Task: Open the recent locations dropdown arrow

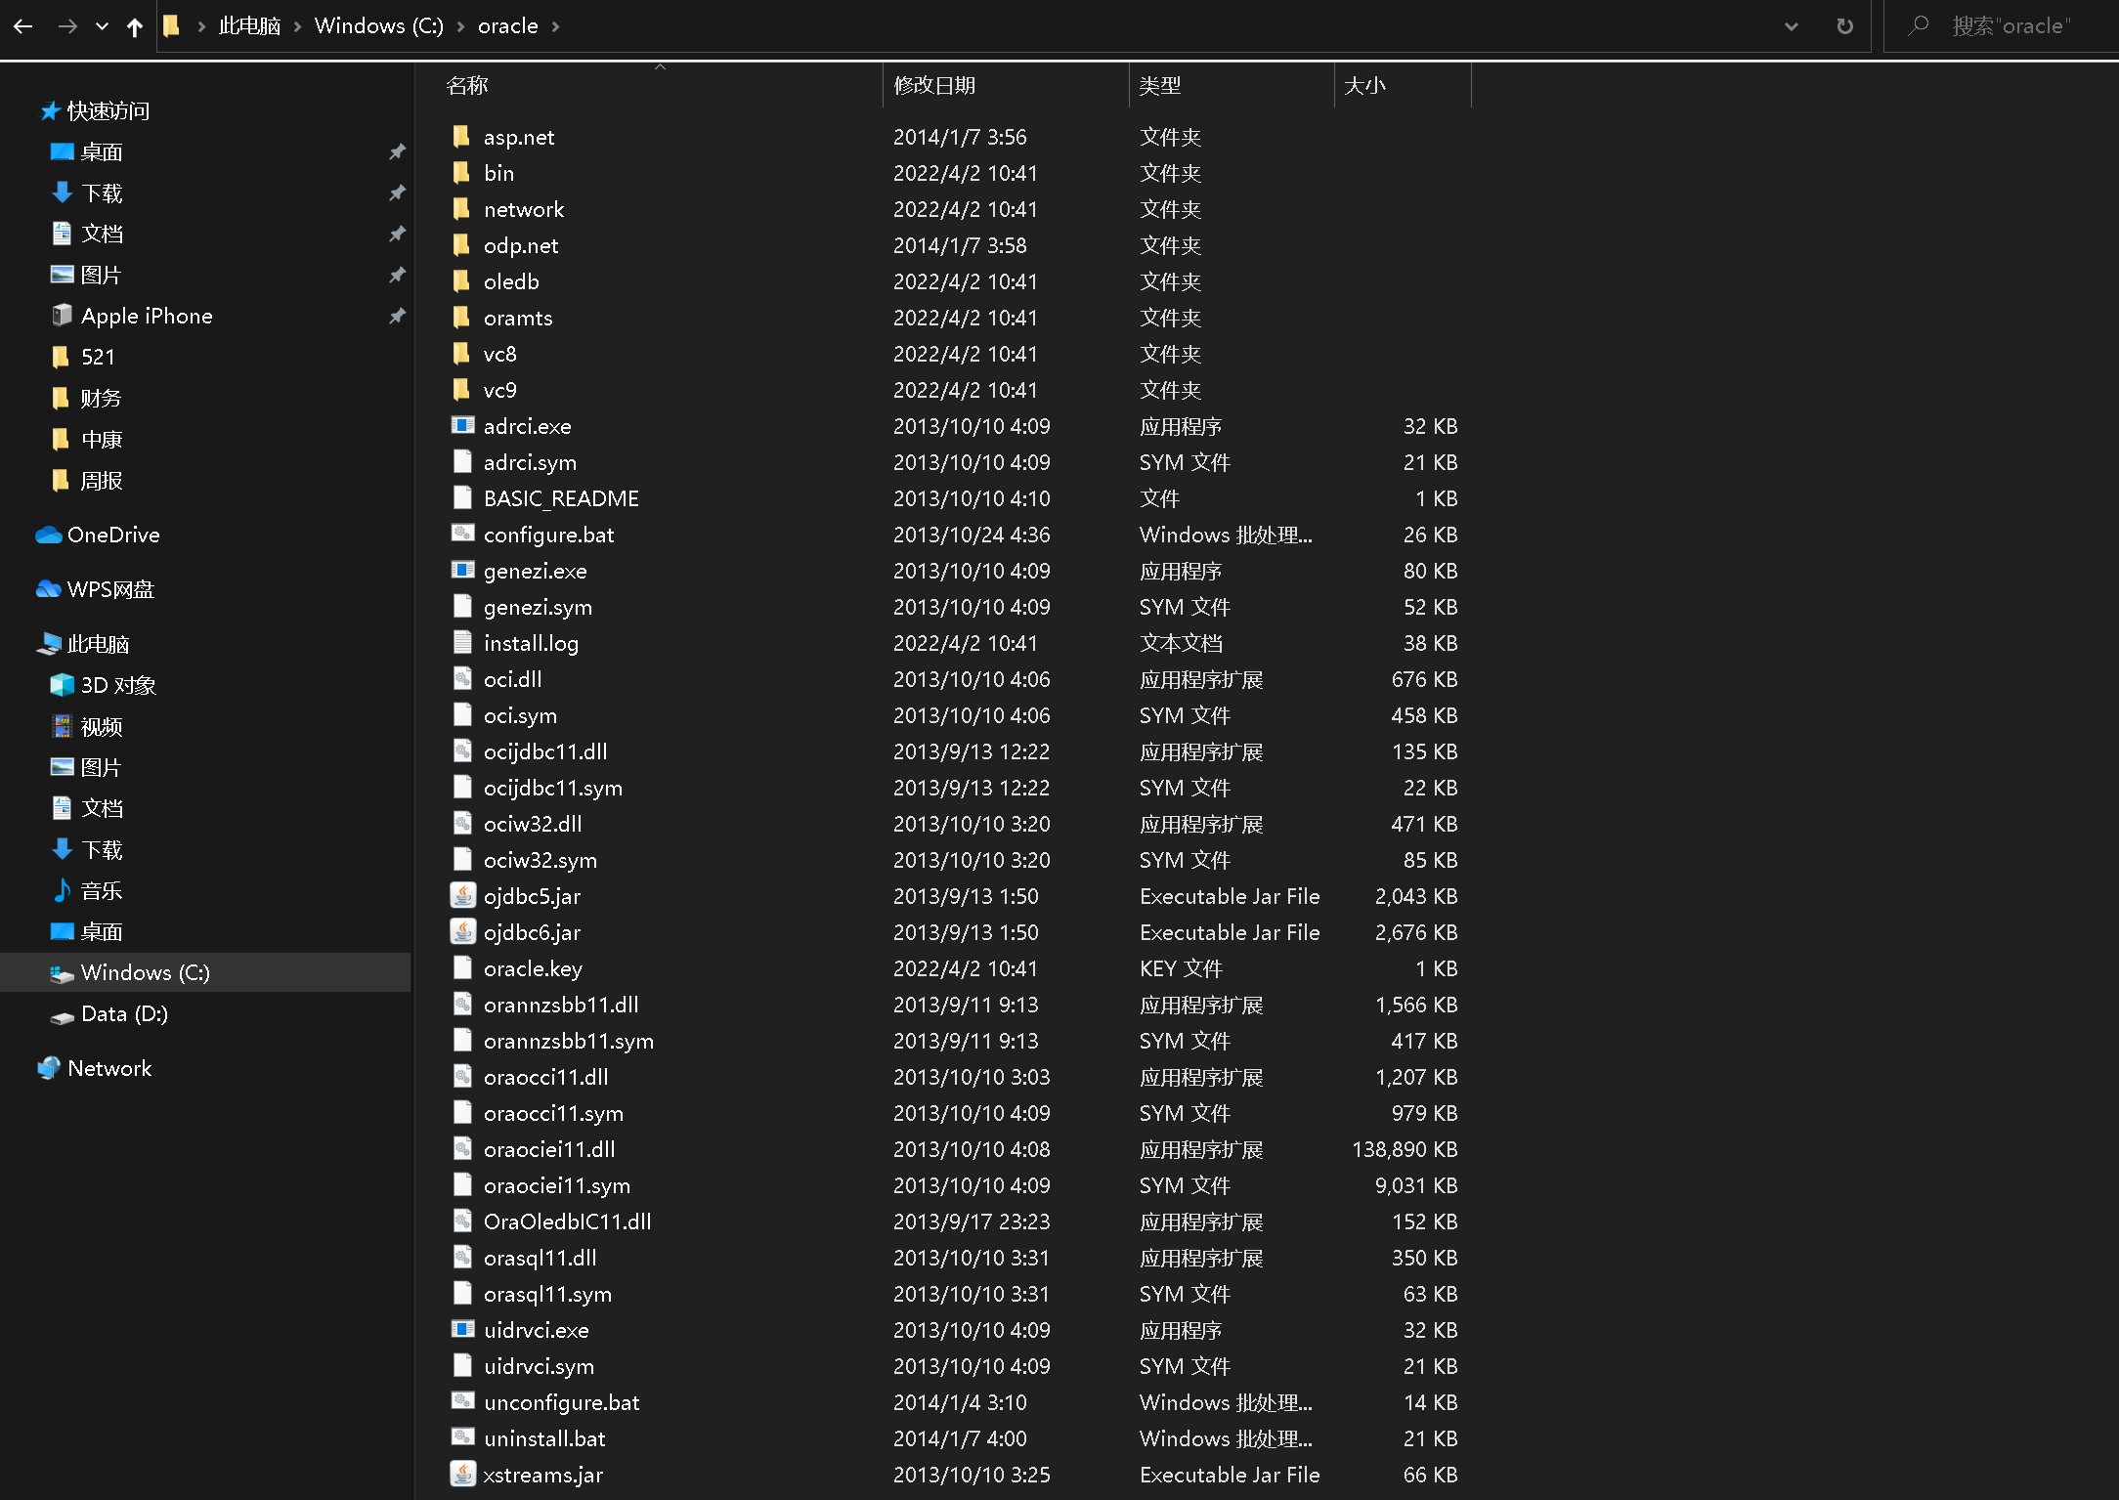Action: point(102,26)
